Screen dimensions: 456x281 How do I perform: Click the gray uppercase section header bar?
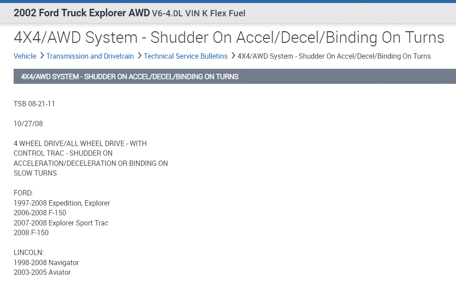click(235, 76)
